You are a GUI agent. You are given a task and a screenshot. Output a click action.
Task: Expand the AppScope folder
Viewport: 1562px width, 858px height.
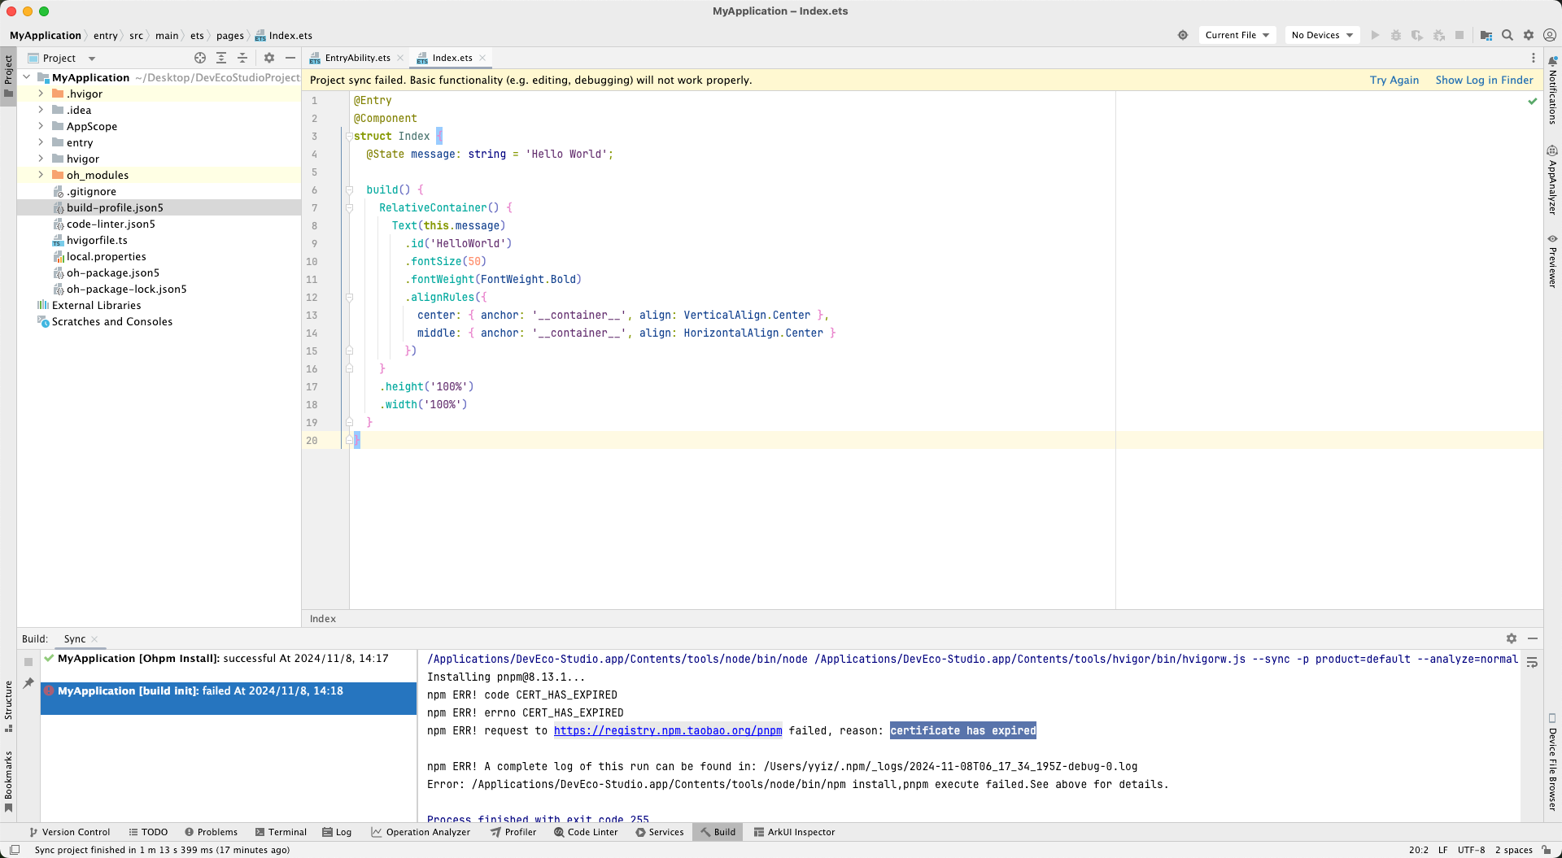pos(41,126)
